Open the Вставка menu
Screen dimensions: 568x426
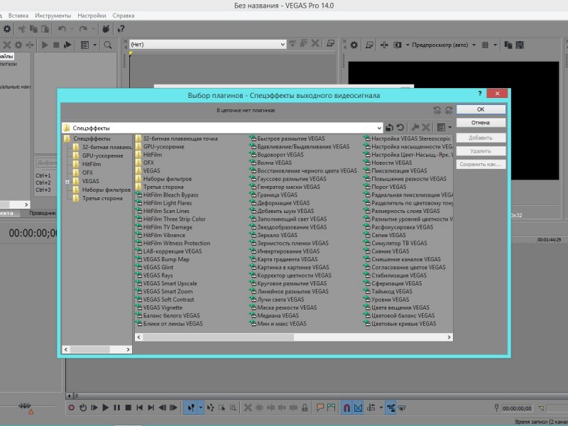pos(18,16)
